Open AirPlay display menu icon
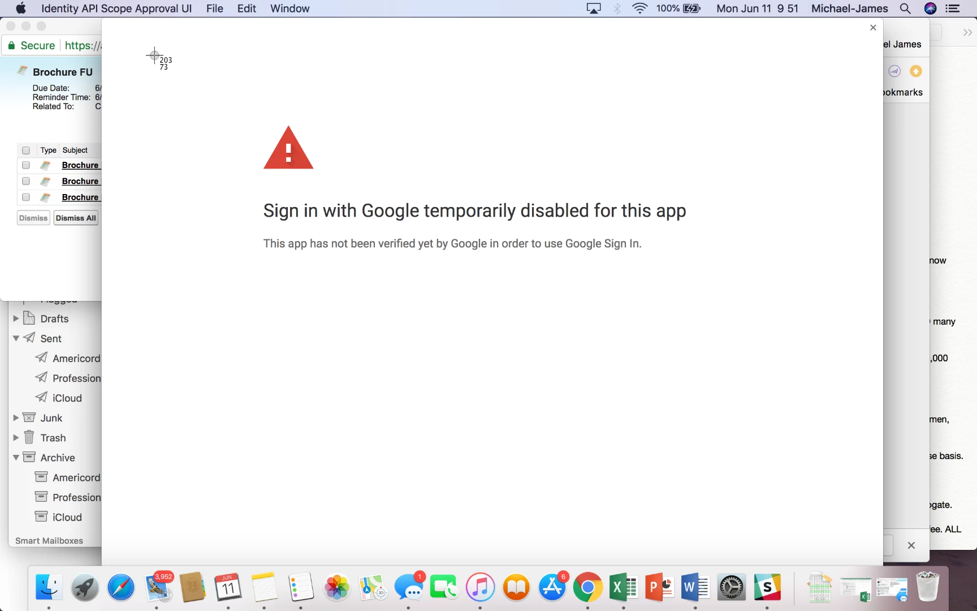Screen dimensions: 977x611 pyautogui.click(x=594, y=8)
